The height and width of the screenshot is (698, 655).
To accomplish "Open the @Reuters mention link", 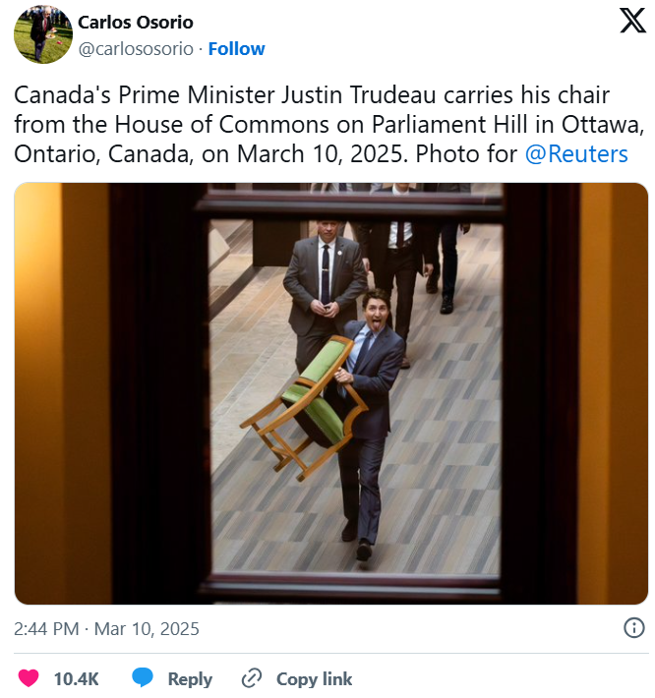I will point(576,154).
